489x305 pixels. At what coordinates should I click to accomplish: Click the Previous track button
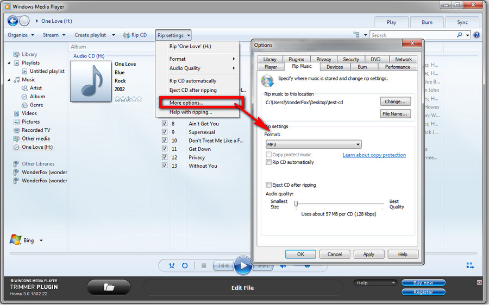(x=223, y=266)
